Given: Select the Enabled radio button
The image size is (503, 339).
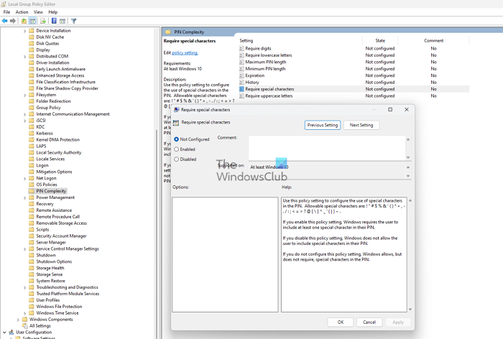Looking at the screenshot, I should [177, 149].
